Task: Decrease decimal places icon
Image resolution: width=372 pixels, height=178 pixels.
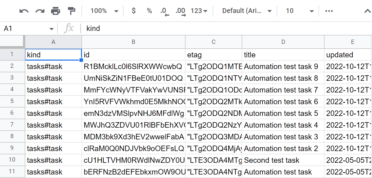Action: pos(164,11)
